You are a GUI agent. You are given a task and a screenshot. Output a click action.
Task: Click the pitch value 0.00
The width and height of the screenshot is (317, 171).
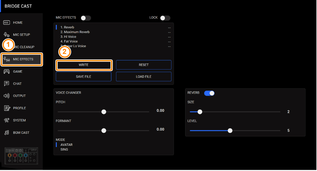pos(161,111)
